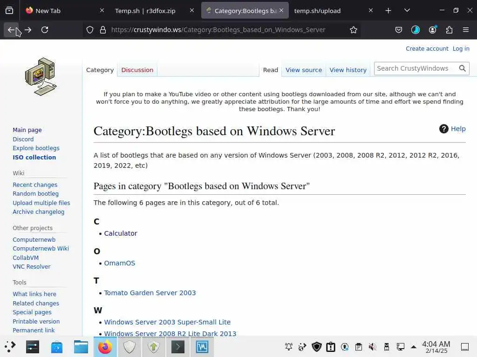Open Tomato Garden Server 2003 link

(x=150, y=293)
